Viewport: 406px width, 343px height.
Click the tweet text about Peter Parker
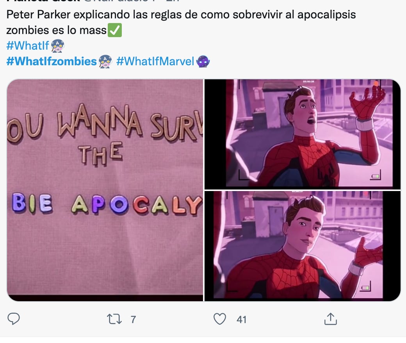(181, 22)
